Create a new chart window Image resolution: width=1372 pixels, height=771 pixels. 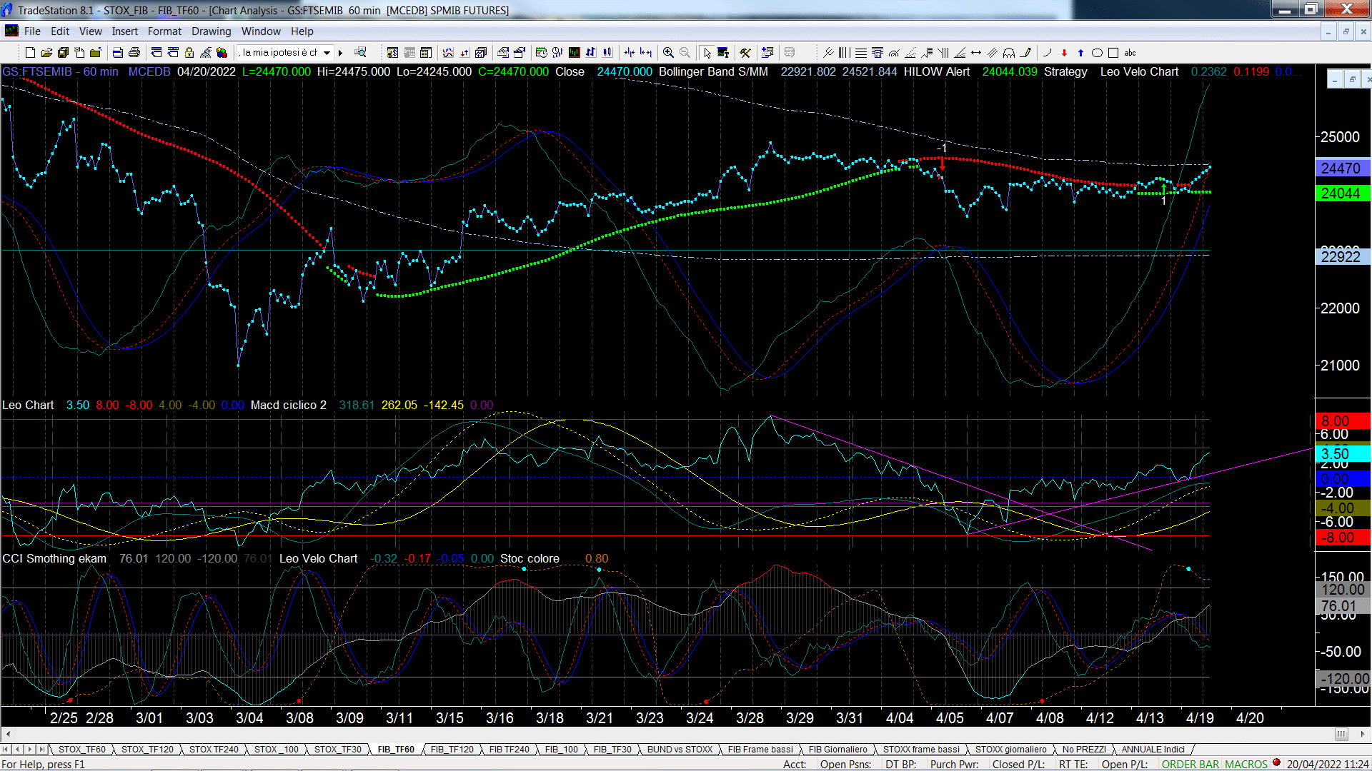tap(30, 53)
